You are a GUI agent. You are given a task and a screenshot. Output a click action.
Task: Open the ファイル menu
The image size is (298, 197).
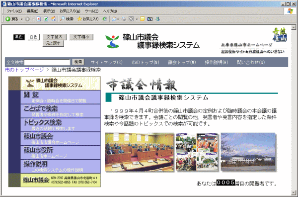click(14, 11)
